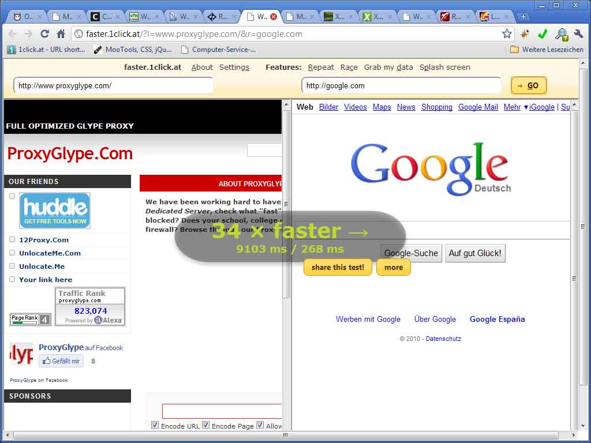Open the browser home page icon
This screenshot has height=443, width=591.
click(x=61, y=34)
